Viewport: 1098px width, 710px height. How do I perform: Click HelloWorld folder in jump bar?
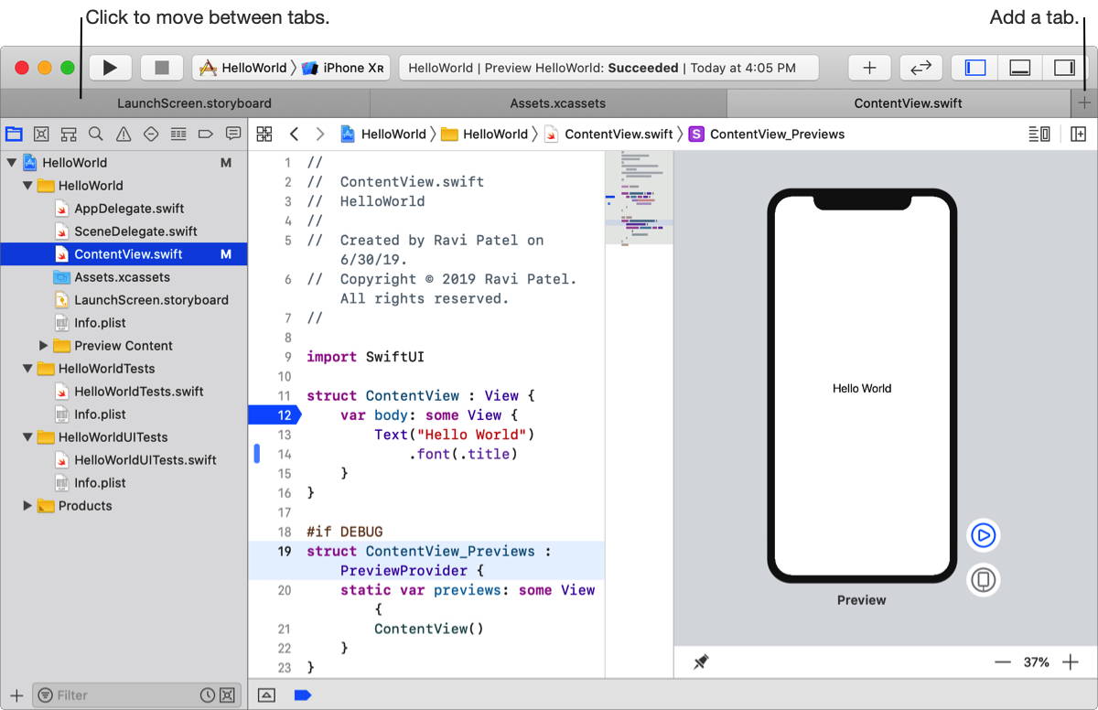(x=485, y=134)
